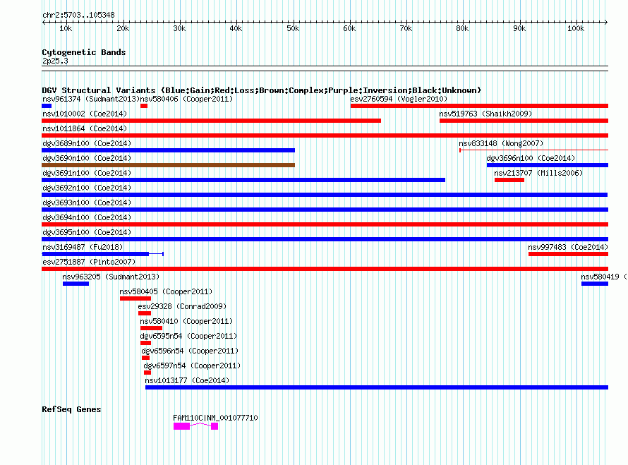Select the nsv580406 (Cooper2011) red bar
The image size is (628, 465).
click(x=144, y=106)
